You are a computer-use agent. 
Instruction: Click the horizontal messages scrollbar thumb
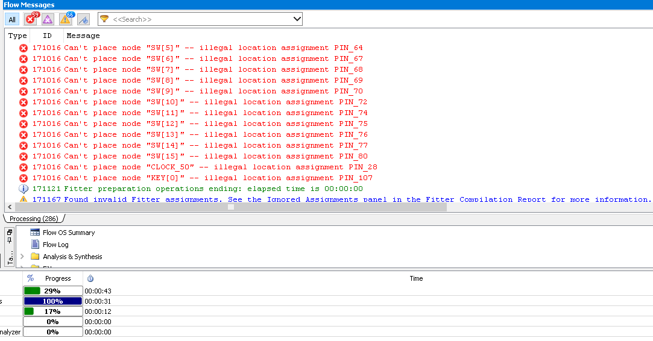click(231, 207)
